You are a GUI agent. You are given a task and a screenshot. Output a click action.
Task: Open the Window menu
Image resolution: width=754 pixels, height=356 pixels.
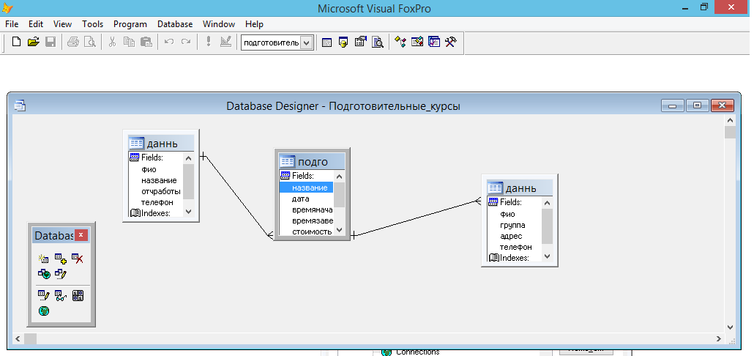(x=219, y=24)
